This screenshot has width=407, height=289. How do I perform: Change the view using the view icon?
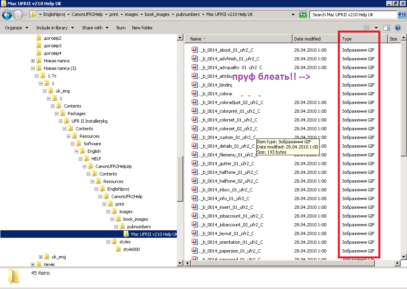[x=366, y=28]
